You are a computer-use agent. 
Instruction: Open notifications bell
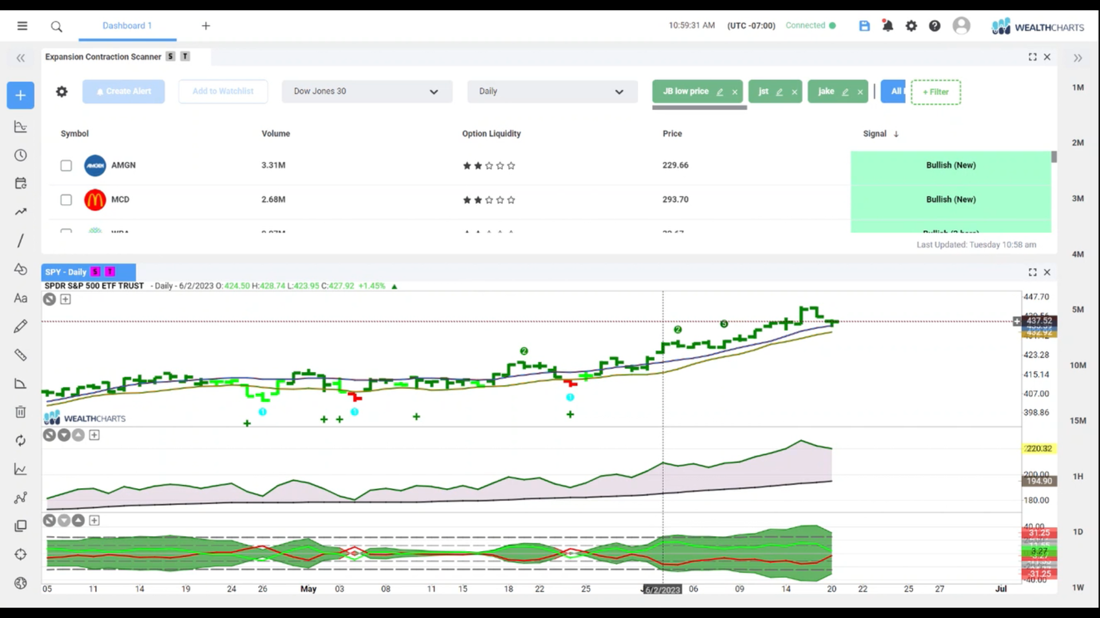[887, 26]
